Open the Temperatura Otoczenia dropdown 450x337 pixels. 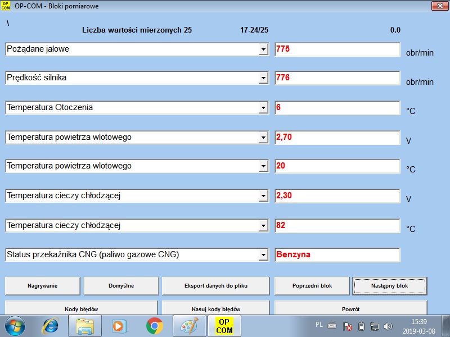tap(263, 108)
